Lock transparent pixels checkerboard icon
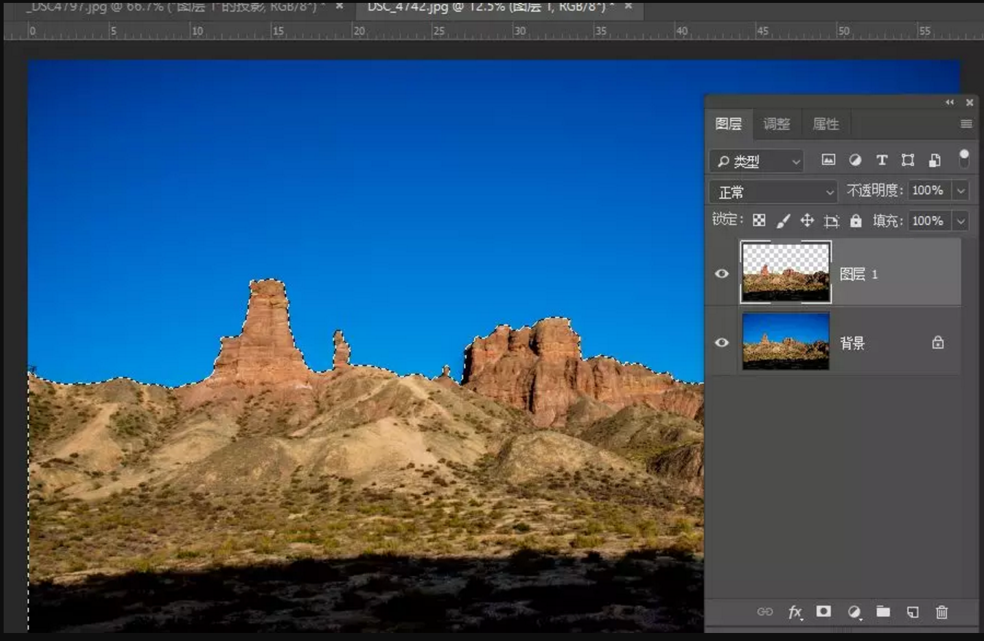The image size is (984, 641). (759, 220)
